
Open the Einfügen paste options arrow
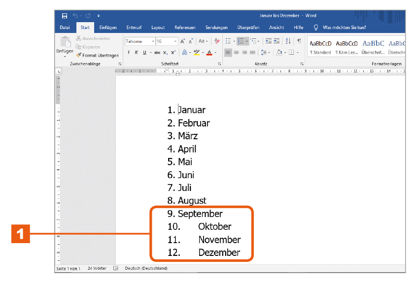click(65, 57)
